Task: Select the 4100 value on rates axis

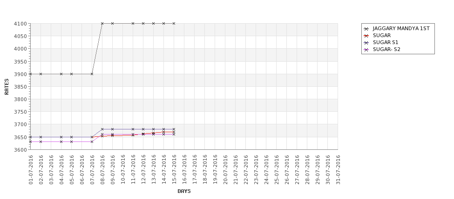Action: pos(21,24)
